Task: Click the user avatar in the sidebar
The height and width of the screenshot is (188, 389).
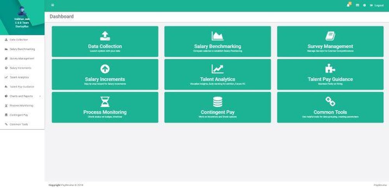Action: [22, 11]
